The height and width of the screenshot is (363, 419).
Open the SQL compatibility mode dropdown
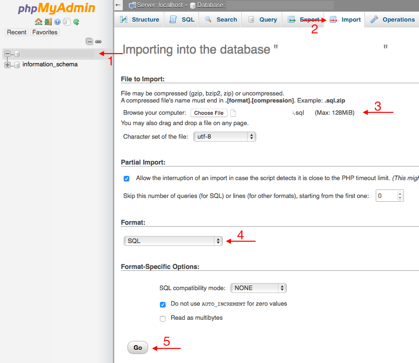click(x=258, y=288)
